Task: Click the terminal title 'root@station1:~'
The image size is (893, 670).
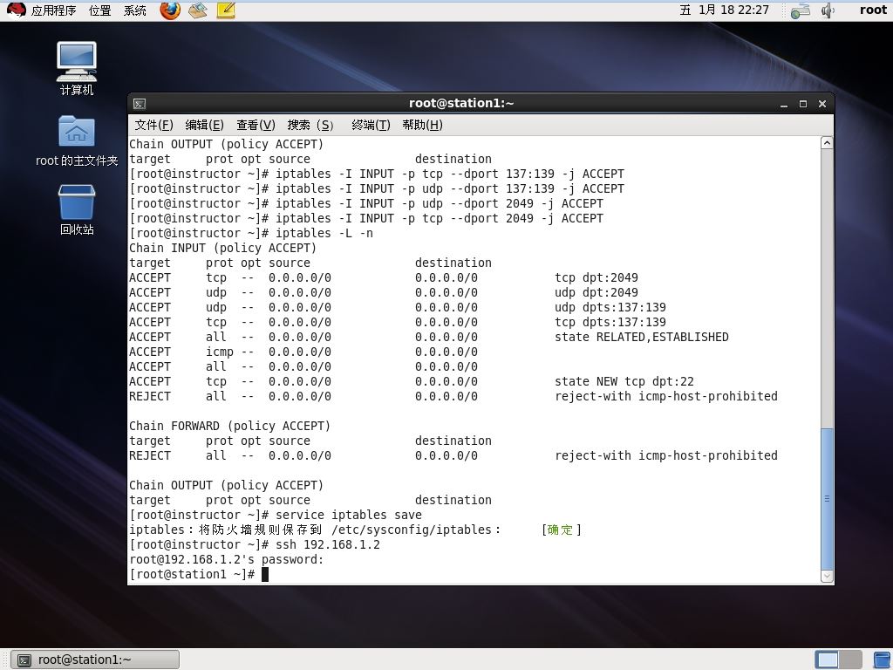Action: click(x=461, y=103)
